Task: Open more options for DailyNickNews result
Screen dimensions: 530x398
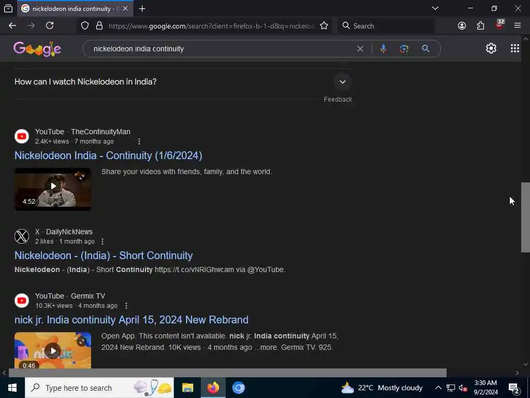Action: coord(102,241)
